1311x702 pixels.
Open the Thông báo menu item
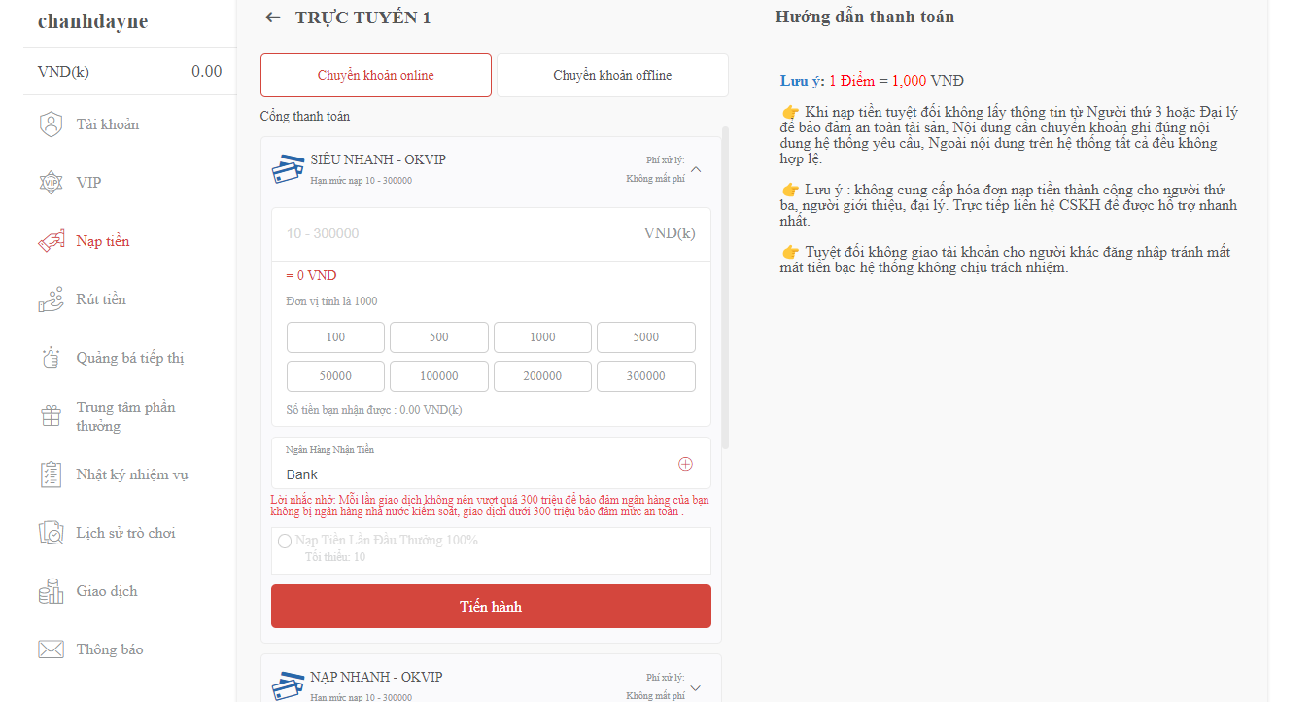(x=129, y=649)
